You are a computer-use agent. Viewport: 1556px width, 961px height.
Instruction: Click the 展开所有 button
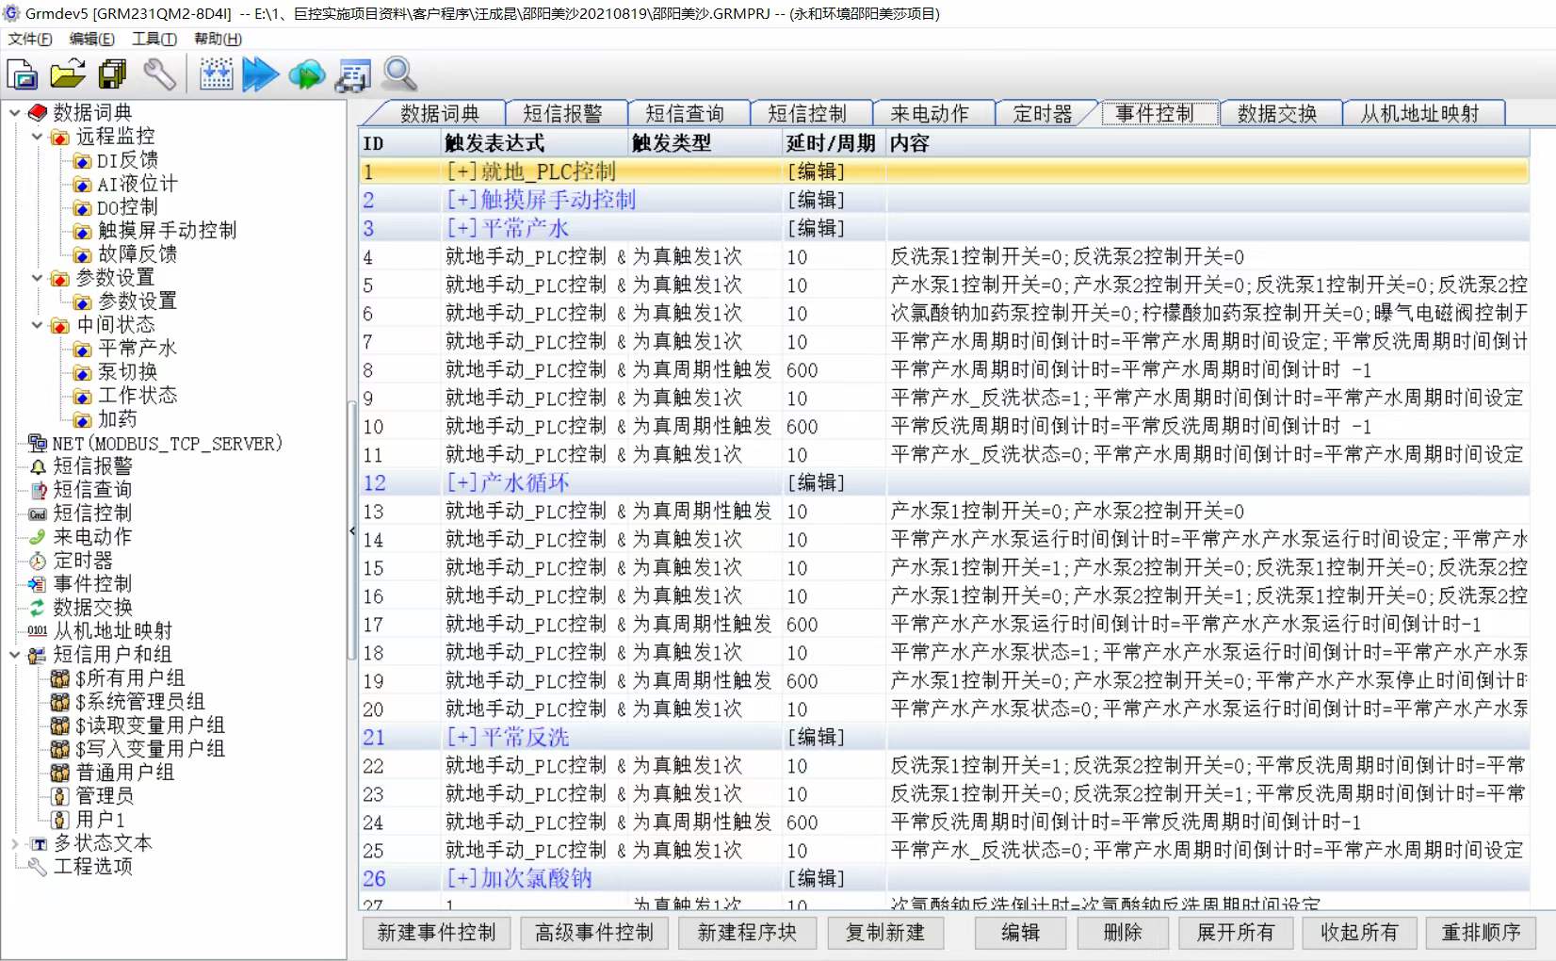click(x=1234, y=933)
